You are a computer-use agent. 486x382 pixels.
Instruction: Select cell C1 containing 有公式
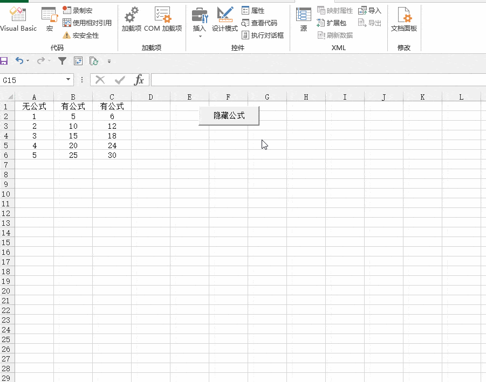[x=112, y=107]
